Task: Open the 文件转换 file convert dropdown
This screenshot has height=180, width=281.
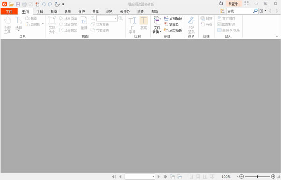Action: [x=157, y=25]
